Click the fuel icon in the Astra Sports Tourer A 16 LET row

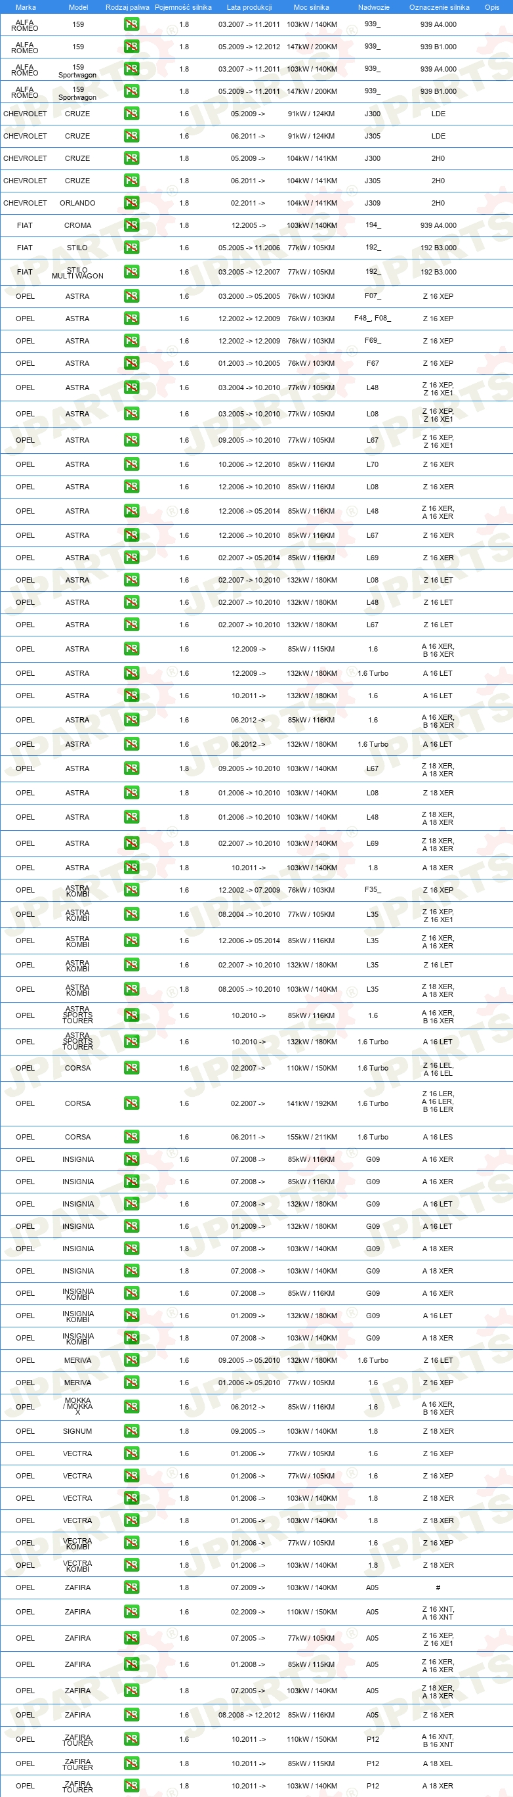131,1042
